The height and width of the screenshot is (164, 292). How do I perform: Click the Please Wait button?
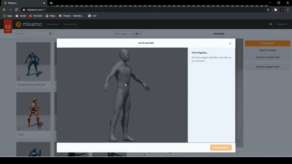coord(221,148)
